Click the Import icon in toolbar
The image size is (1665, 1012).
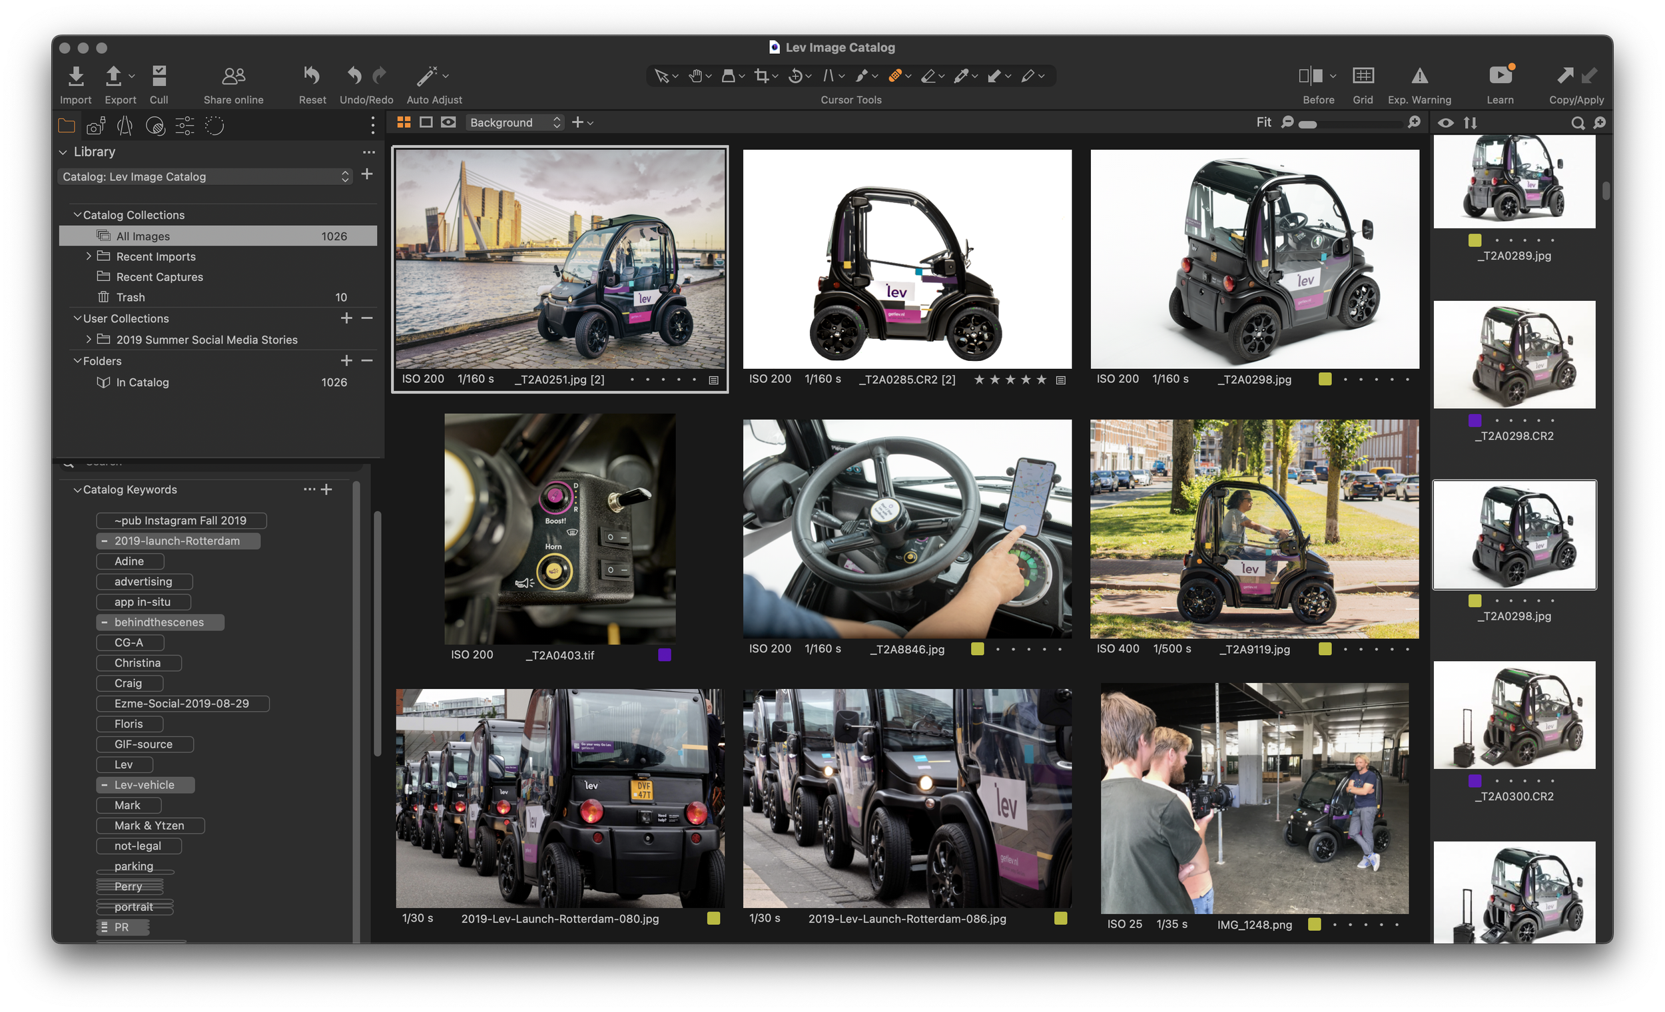coord(76,77)
